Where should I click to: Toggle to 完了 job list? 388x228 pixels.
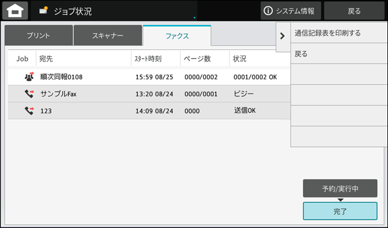point(340,211)
